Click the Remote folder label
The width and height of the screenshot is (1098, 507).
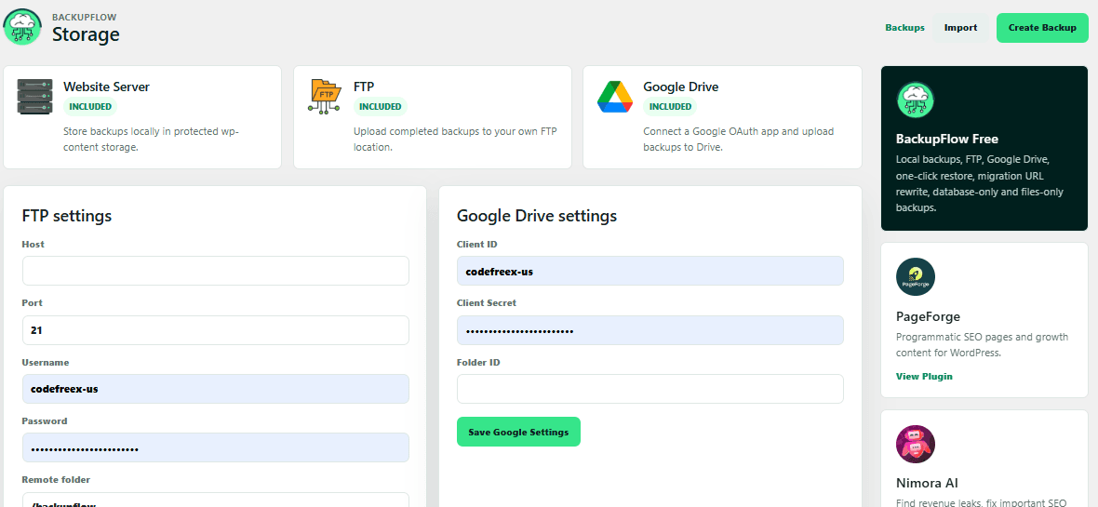[56, 480]
